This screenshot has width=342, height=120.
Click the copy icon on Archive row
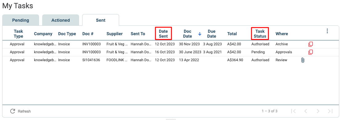311,44
